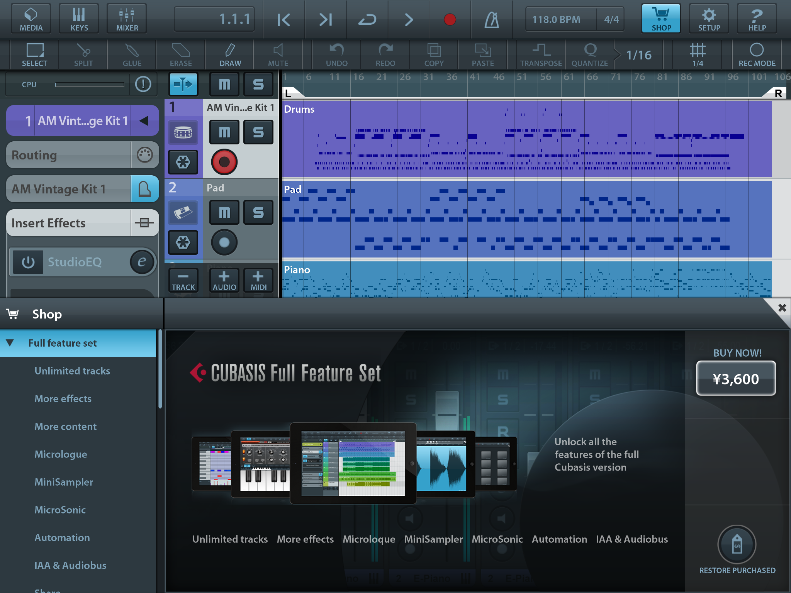
Task: Open the Pad track keyboard instrument icon
Action: pyautogui.click(x=183, y=213)
